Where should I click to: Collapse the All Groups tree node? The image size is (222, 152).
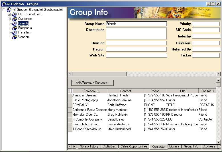pos(4,10)
